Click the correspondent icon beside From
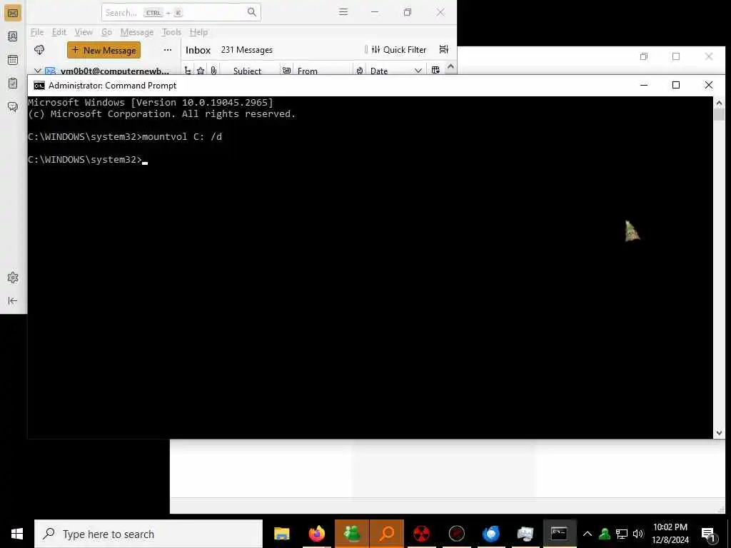This screenshot has width=731, height=548. (287, 71)
